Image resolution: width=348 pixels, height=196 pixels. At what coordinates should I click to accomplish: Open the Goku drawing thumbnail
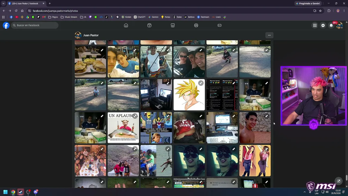pyautogui.click(x=189, y=95)
